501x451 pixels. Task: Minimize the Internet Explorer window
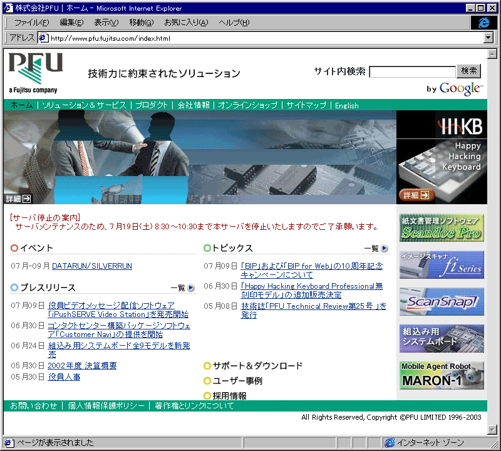pos(470,8)
